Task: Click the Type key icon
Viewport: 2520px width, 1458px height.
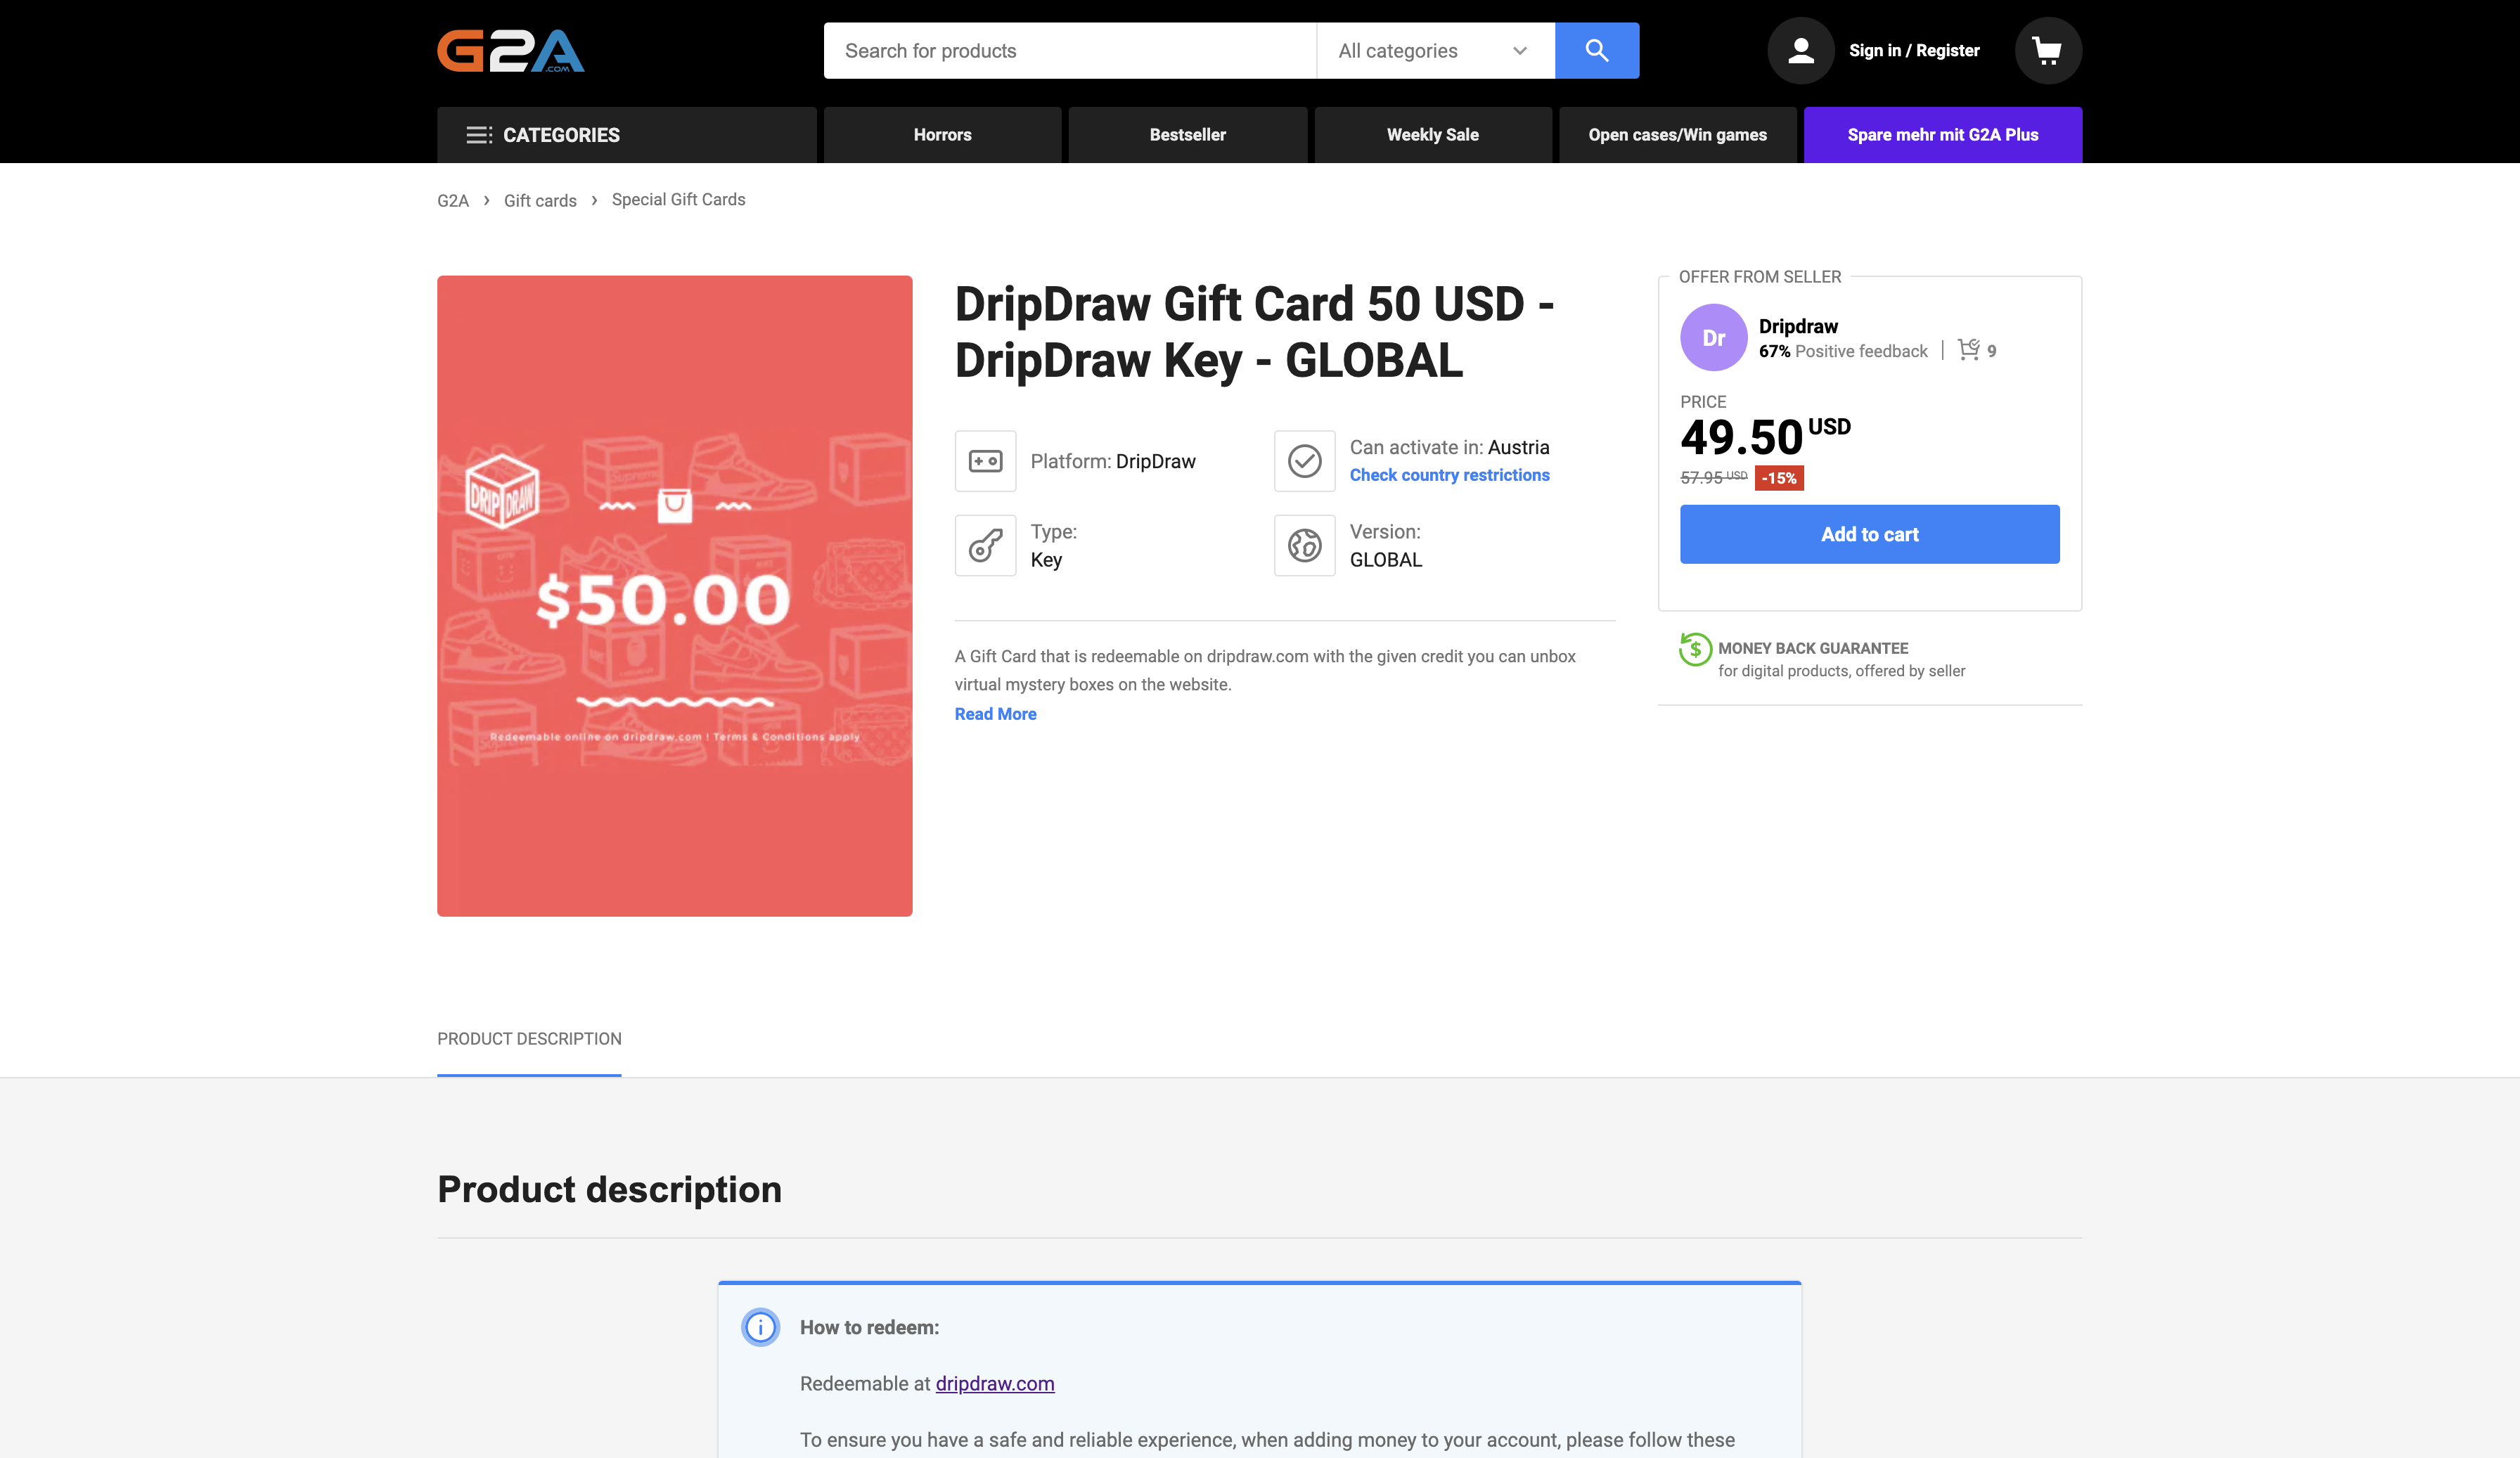Action: pos(985,545)
